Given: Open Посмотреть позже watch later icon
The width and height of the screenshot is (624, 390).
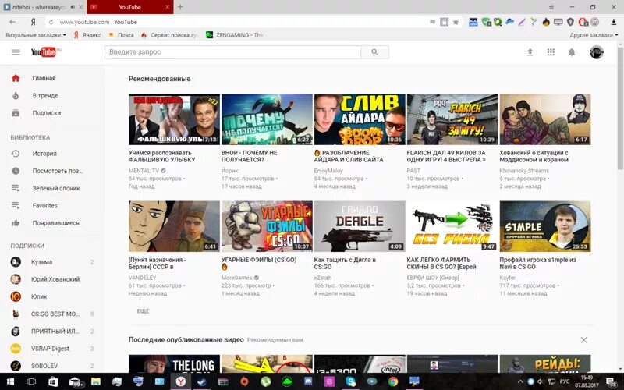Looking at the screenshot, I should coord(16,171).
